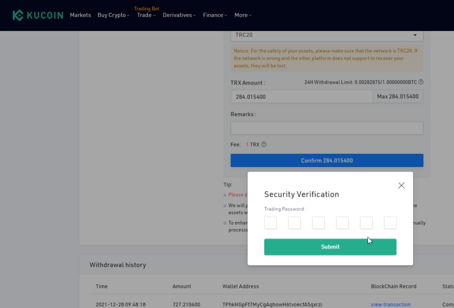454x308 pixels.
Task: Go to Markets page
Action: coord(80,15)
